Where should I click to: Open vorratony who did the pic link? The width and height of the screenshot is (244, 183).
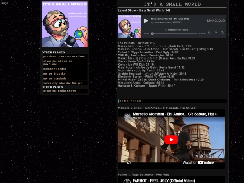click(63, 83)
